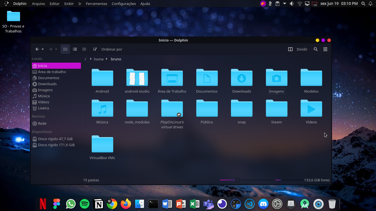Image resolution: width=376 pixels, height=211 pixels.
Task: Open the Ordenar por sort dropdown
Action: pos(108,49)
